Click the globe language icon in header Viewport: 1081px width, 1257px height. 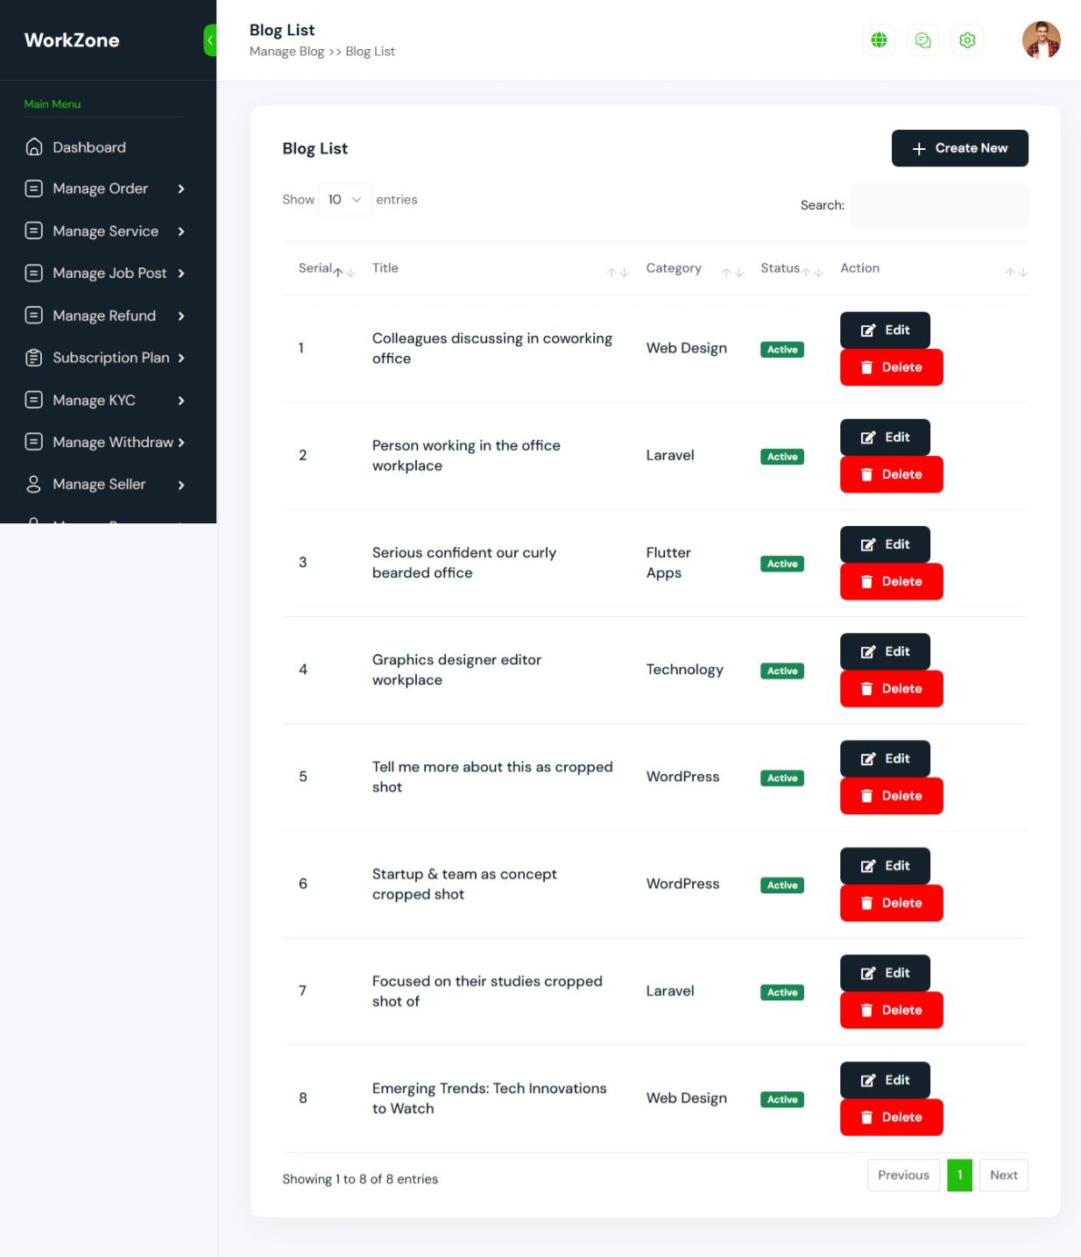pos(879,40)
